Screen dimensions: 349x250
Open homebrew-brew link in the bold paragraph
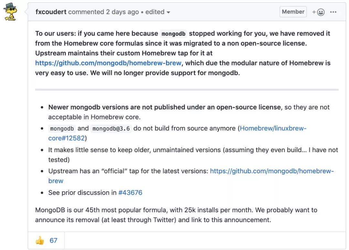coord(108,63)
